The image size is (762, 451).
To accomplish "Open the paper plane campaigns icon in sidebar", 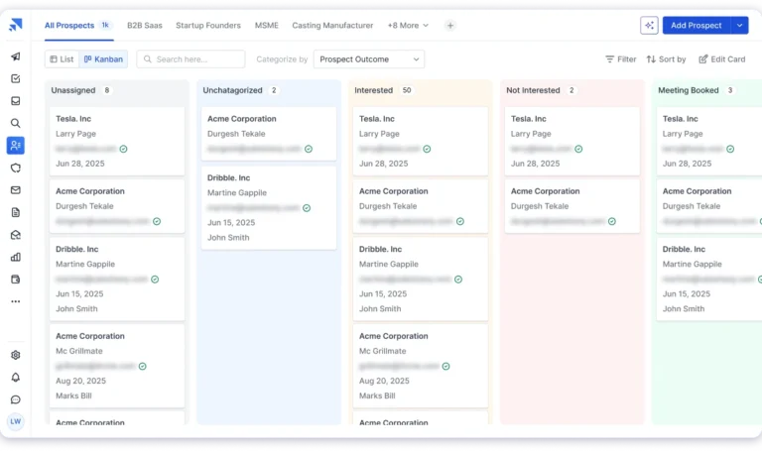I will 16,56.
